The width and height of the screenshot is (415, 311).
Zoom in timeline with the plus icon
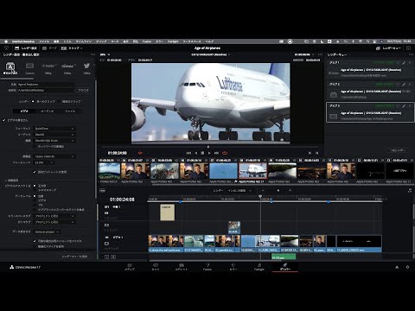pyautogui.click(x=290, y=190)
